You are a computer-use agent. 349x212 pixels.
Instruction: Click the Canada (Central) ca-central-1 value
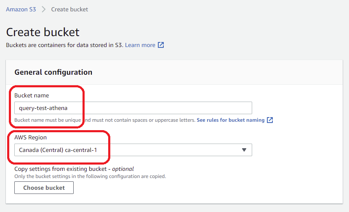tap(58, 150)
